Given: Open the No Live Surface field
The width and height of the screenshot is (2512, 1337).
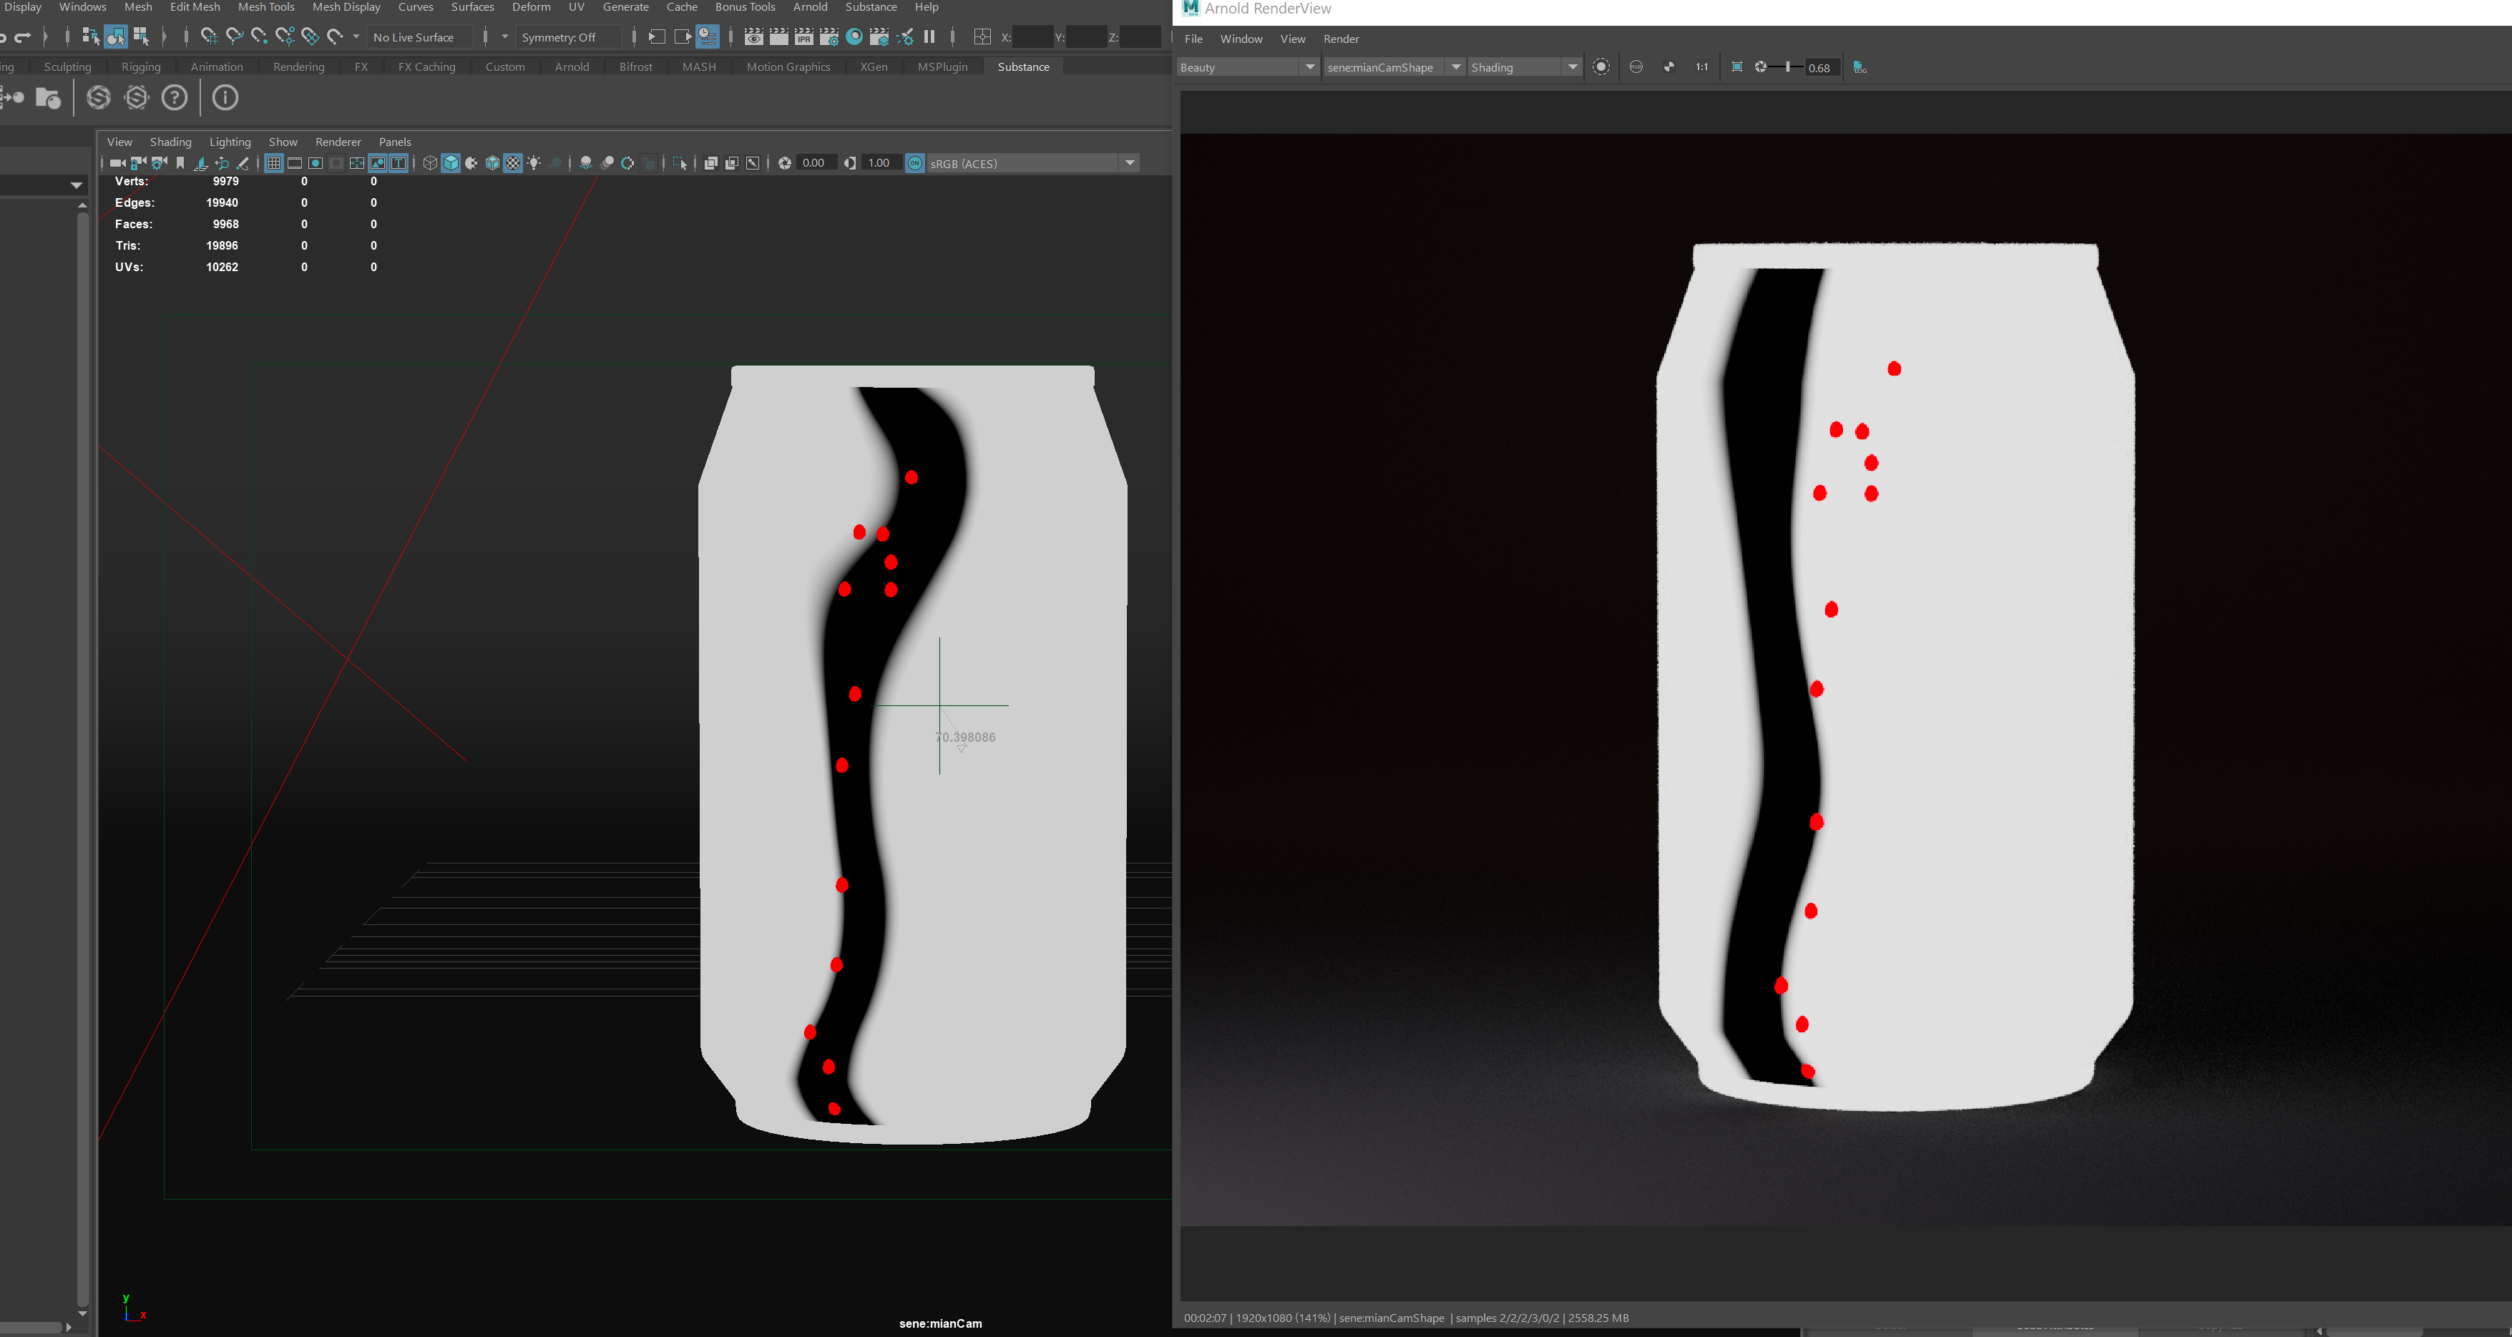Looking at the screenshot, I should [419, 37].
